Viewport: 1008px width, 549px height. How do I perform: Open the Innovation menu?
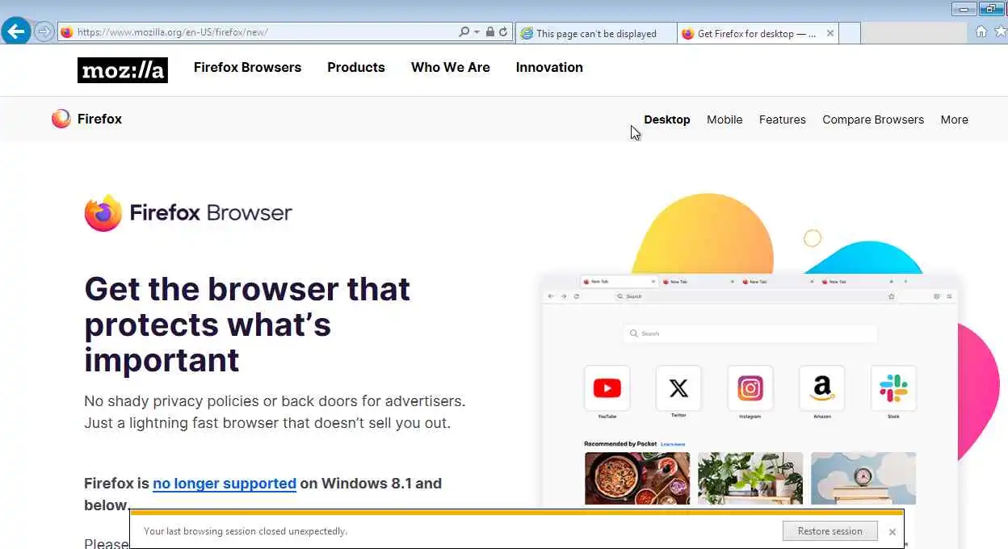tap(549, 67)
